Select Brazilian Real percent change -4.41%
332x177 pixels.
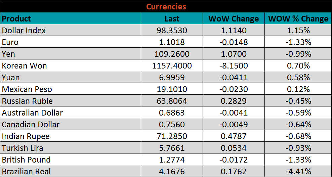tap(298, 172)
